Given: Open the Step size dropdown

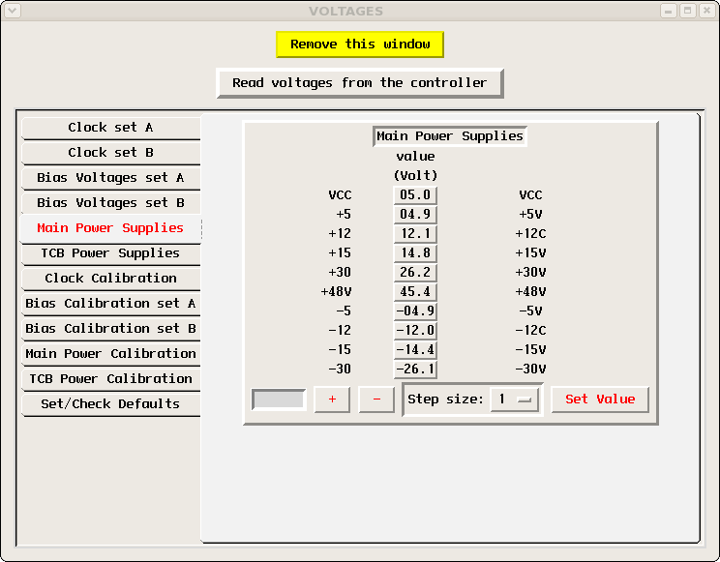Looking at the screenshot, I should click(x=514, y=399).
